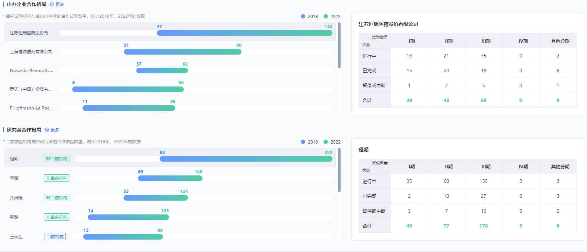Click the I期 total 40 in 程颖 table
This screenshot has height=252, width=587.
(x=409, y=226)
